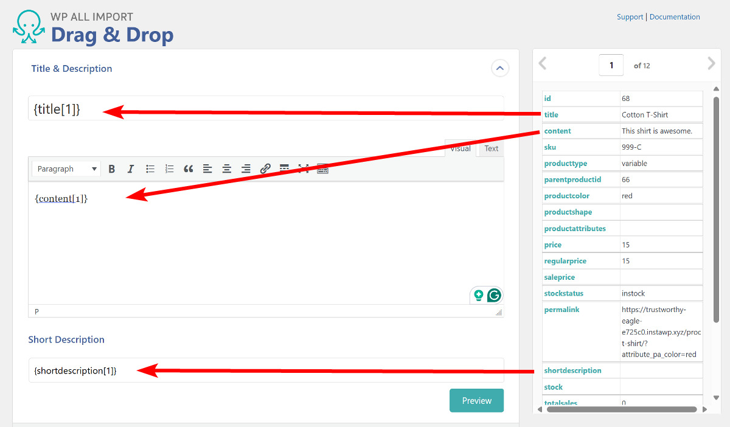Click the '68' id value

[x=626, y=99]
